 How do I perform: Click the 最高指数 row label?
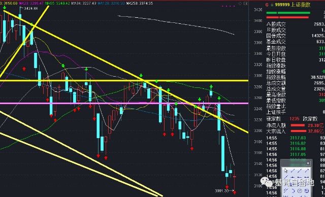coord(276,94)
